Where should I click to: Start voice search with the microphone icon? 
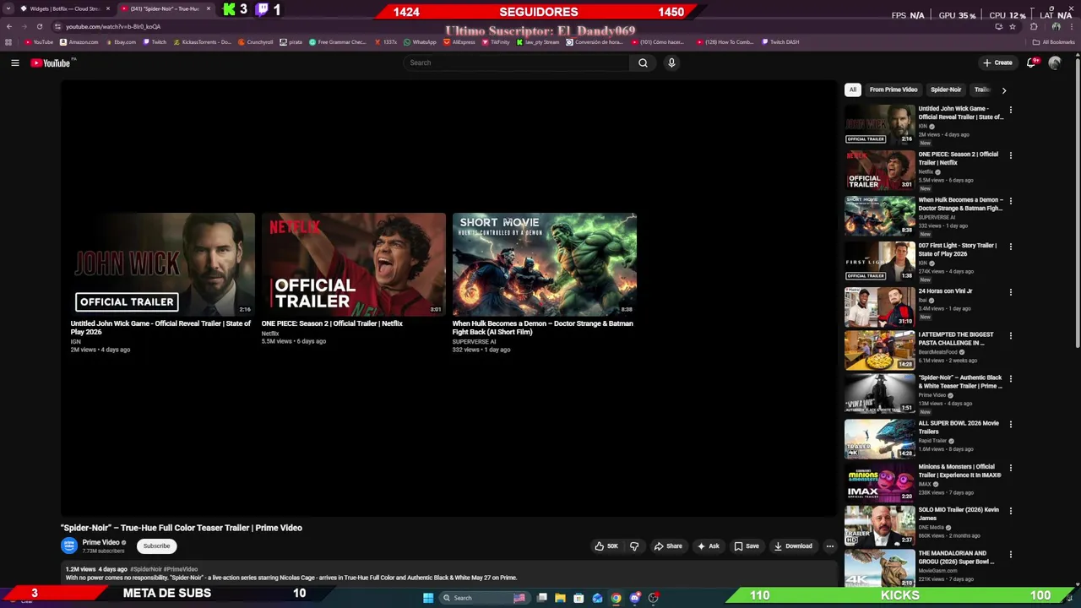tap(671, 62)
